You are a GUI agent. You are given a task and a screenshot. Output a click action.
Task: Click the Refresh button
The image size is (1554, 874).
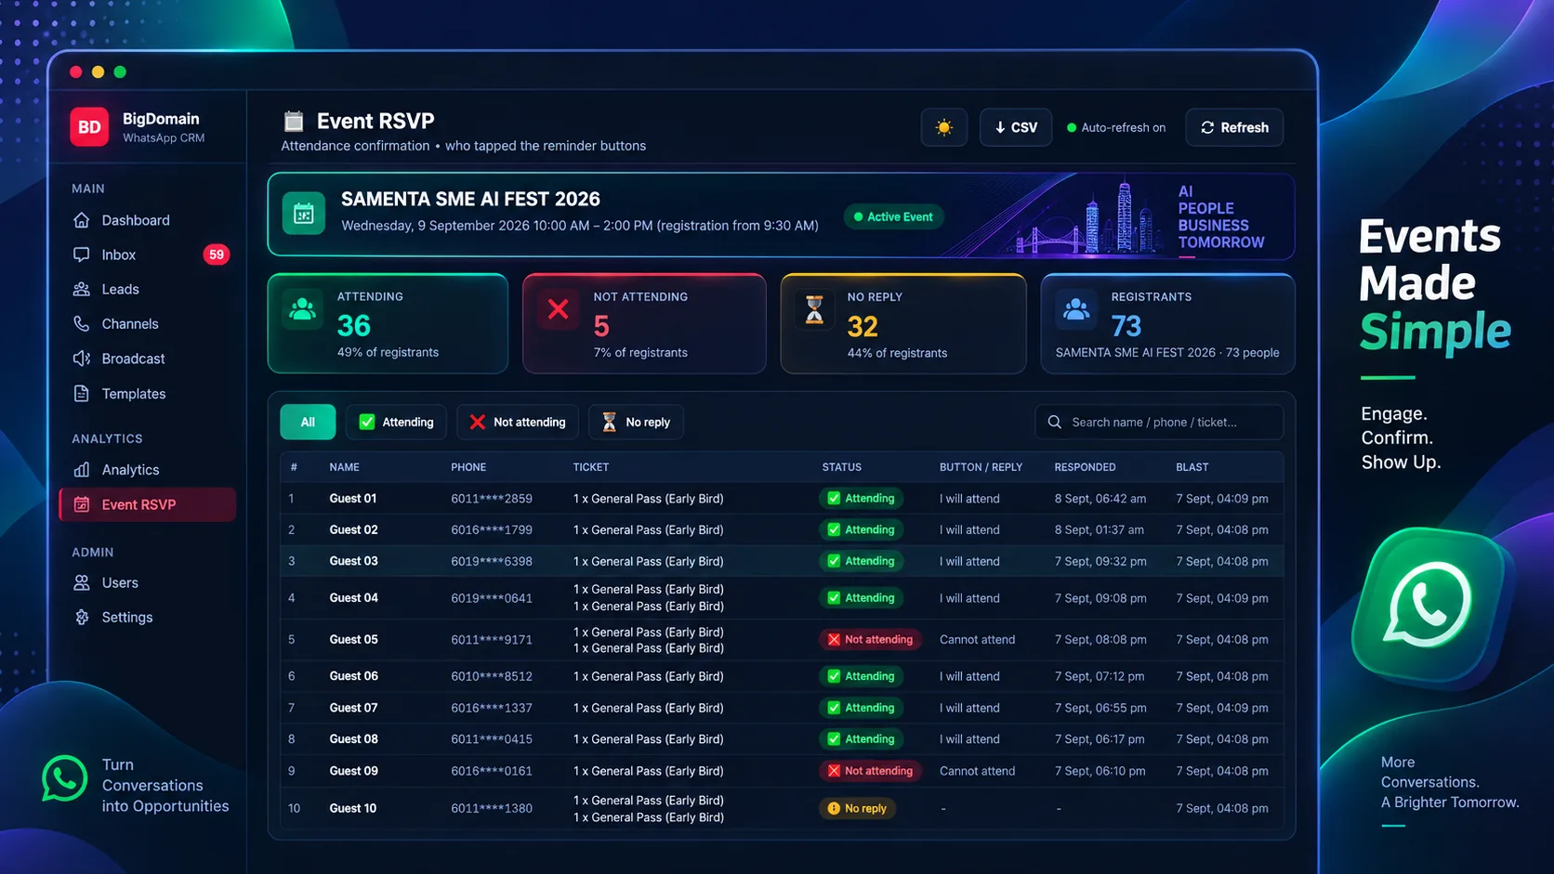(x=1234, y=127)
